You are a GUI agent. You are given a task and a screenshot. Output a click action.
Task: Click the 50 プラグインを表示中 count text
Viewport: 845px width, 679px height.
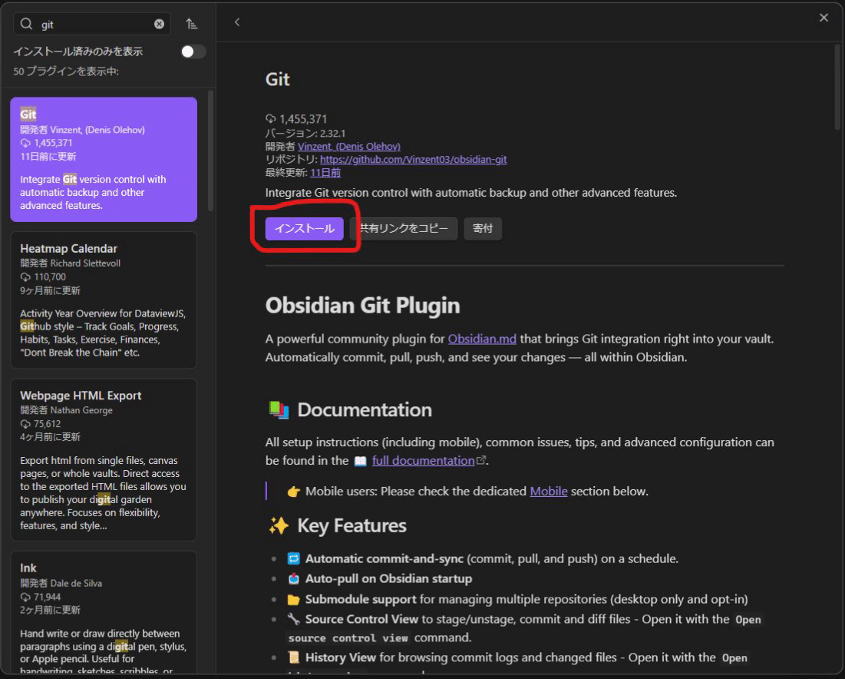(66, 71)
